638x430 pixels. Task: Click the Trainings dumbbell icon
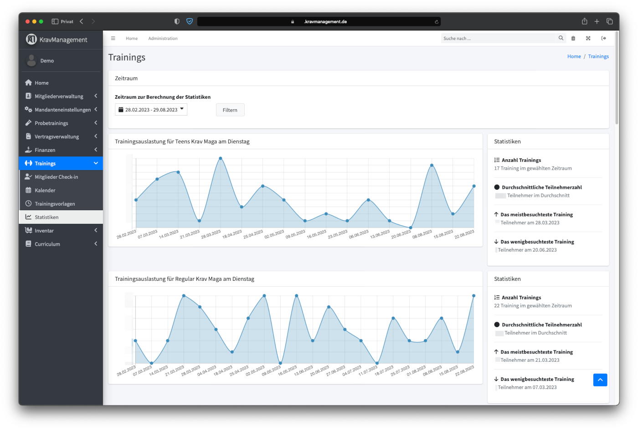(28, 163)
